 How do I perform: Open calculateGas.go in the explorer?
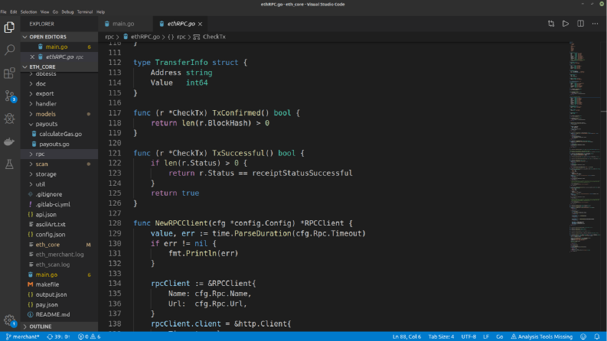[60, 134]
